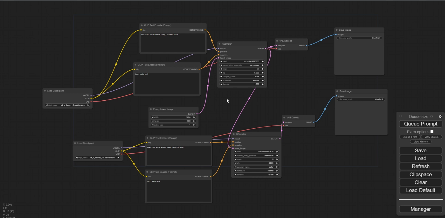Viewport: 445px width, 218px height.
Task: Click the Load button
Action: click(421, 159)
